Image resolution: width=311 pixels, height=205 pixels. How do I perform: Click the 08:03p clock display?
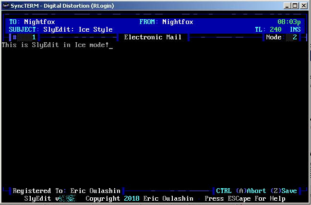[x=289, y=22]
